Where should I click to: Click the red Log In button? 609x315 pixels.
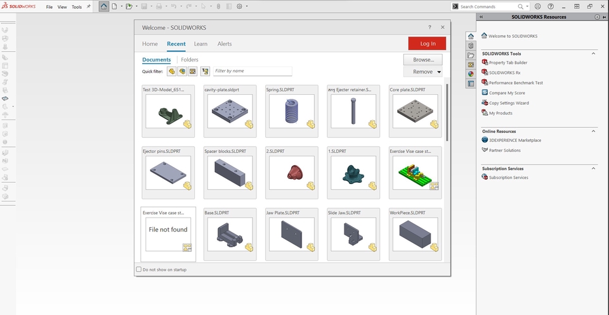pyautogui.click(x=427, y=44)
